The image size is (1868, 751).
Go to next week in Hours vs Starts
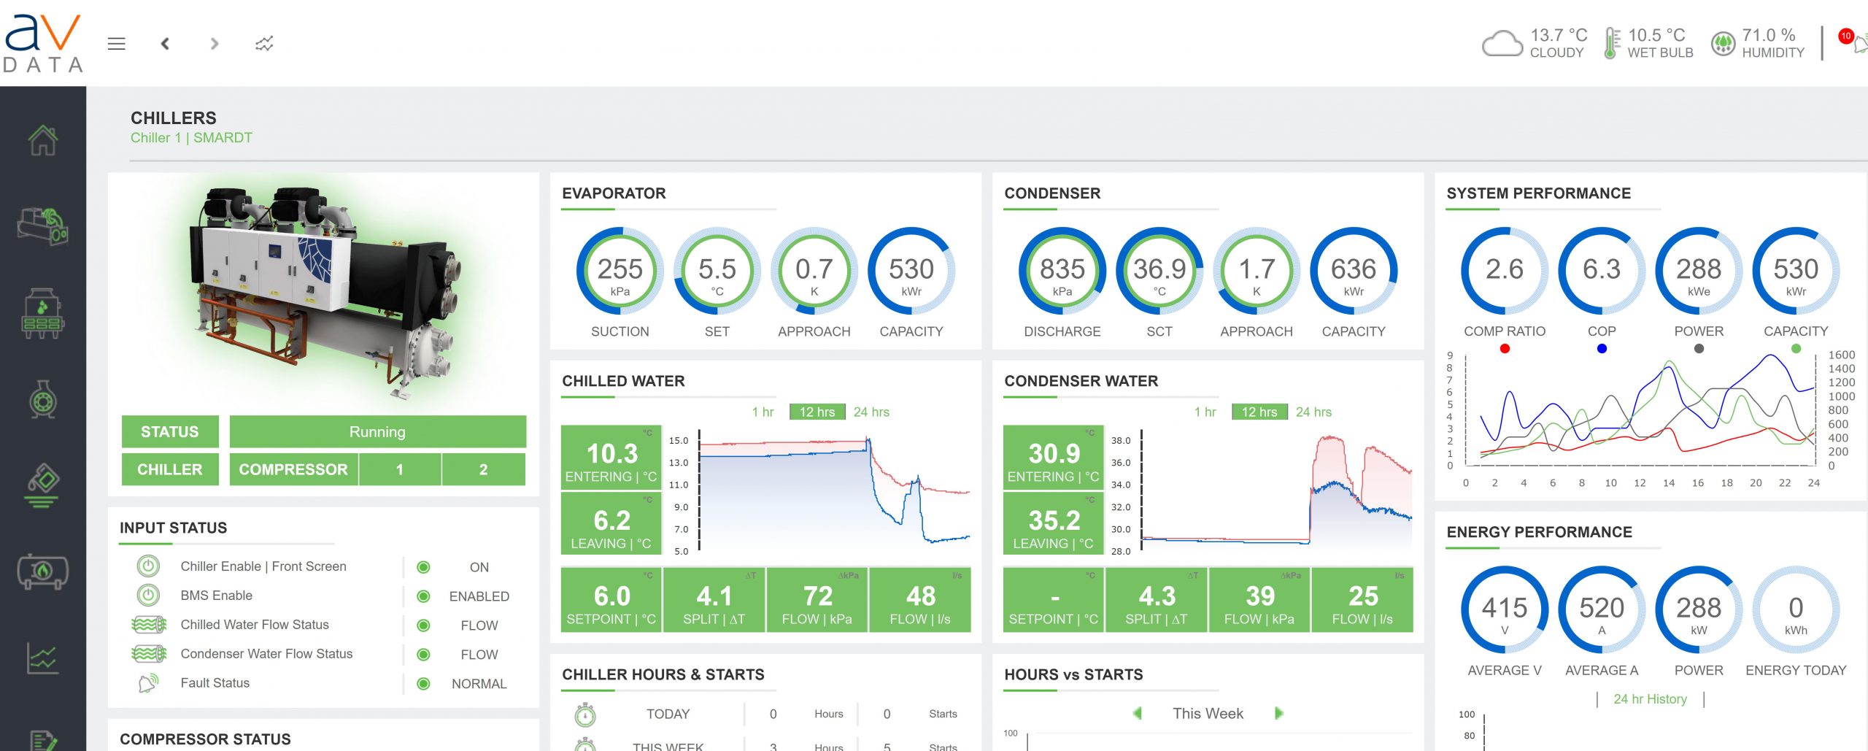click(x=1278, y=713)
